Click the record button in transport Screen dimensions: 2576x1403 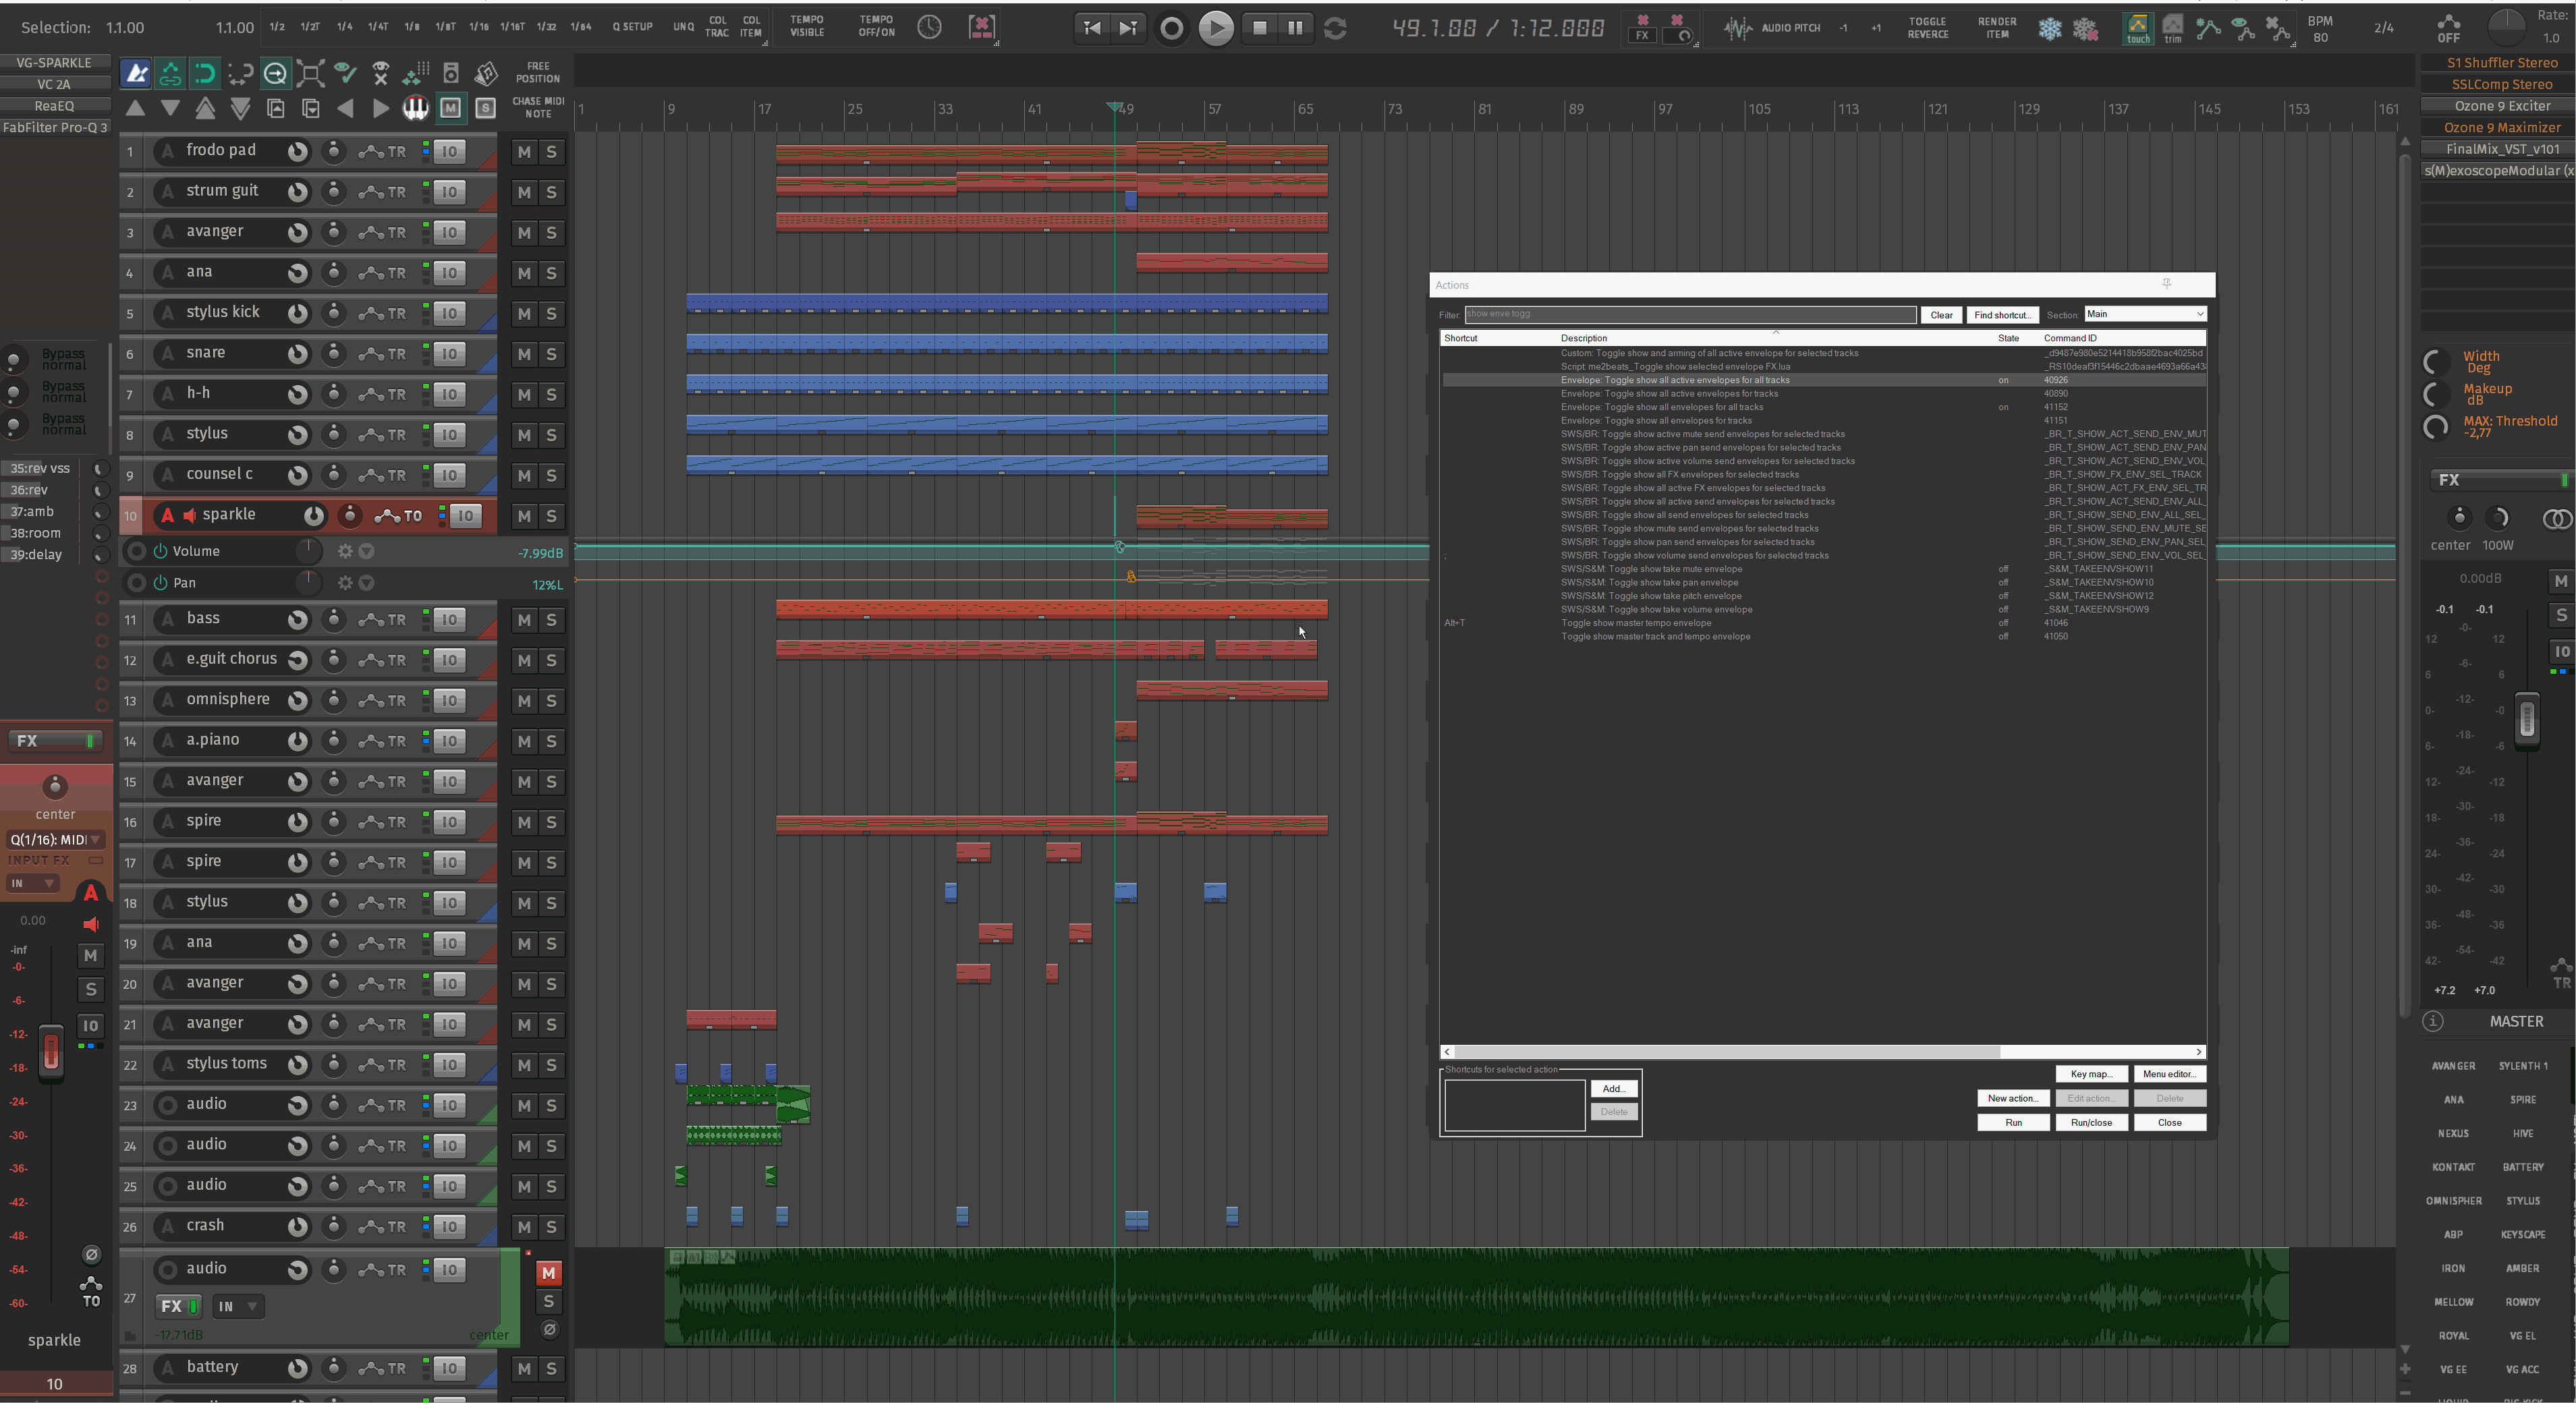tap(1171, 28)
